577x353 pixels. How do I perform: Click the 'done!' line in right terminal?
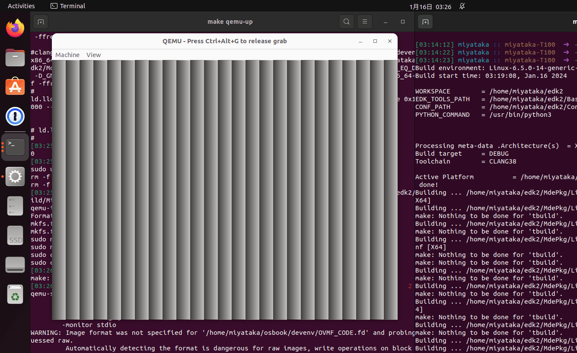(429, 185)
